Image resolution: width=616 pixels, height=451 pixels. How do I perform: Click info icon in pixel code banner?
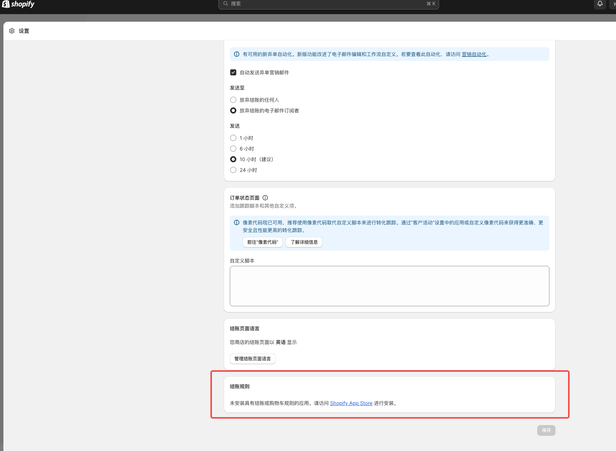(237, 222)
